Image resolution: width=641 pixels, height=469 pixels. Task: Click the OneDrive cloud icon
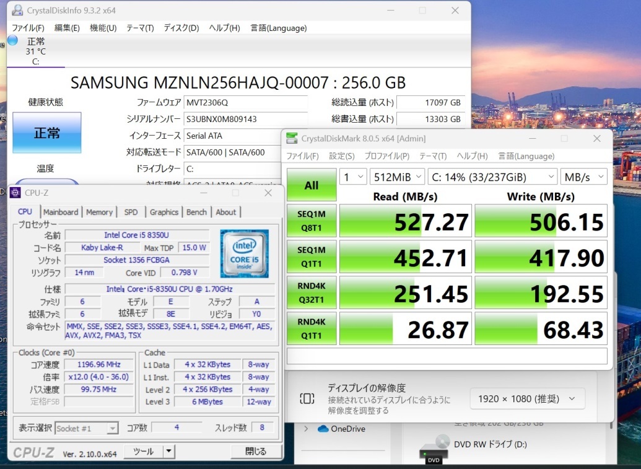click(323, 429)
